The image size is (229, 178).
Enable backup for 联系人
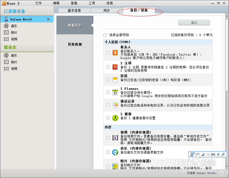[107, 53]
